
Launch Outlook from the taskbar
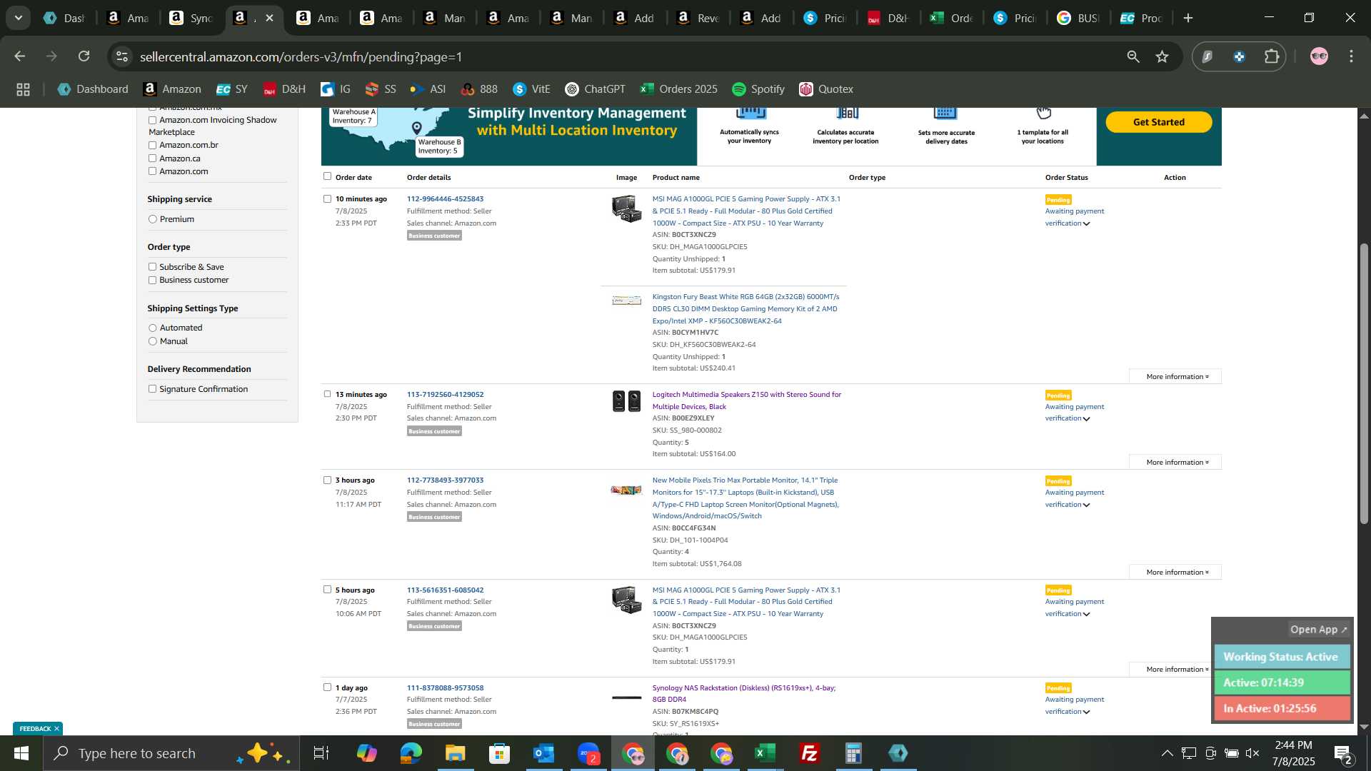coord(544,753)
